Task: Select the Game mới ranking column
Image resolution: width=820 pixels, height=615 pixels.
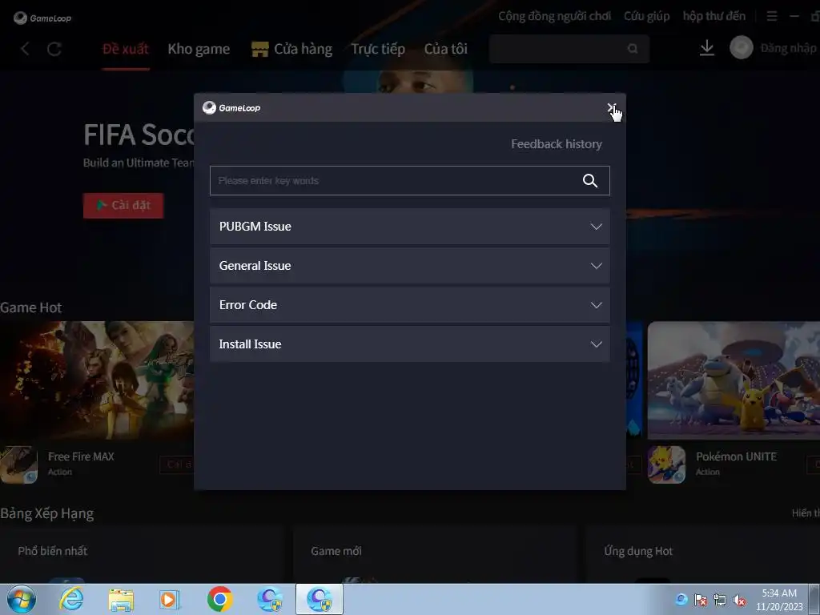Action: 336,551
